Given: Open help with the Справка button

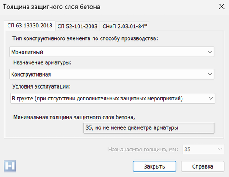Looking at the screenshot, I should point(202,166).
